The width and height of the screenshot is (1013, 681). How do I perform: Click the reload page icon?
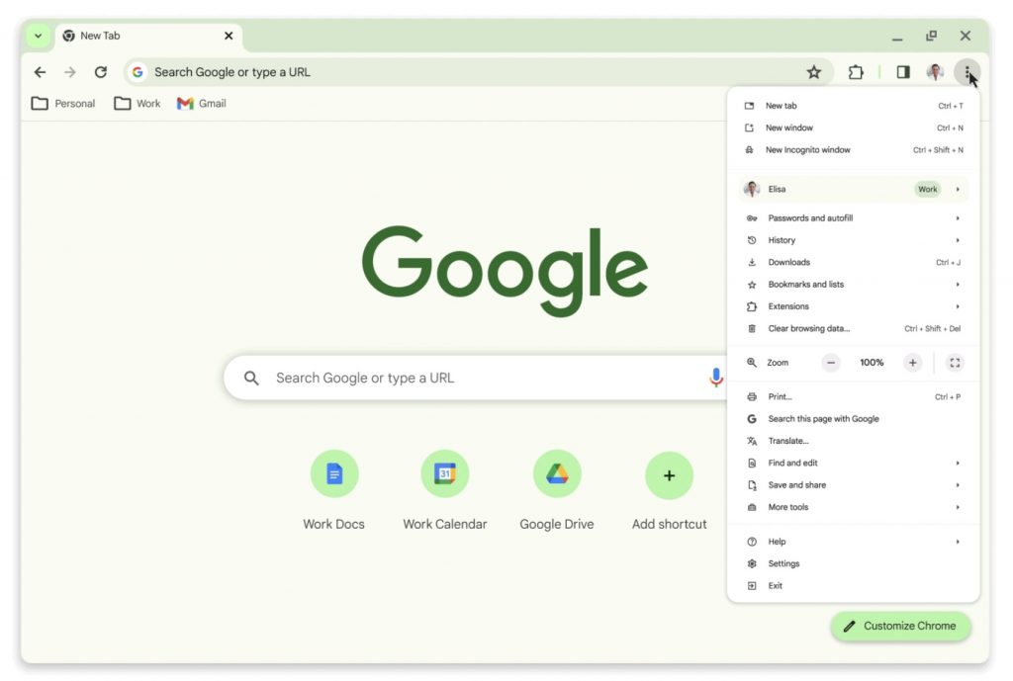tap(102, 71)
